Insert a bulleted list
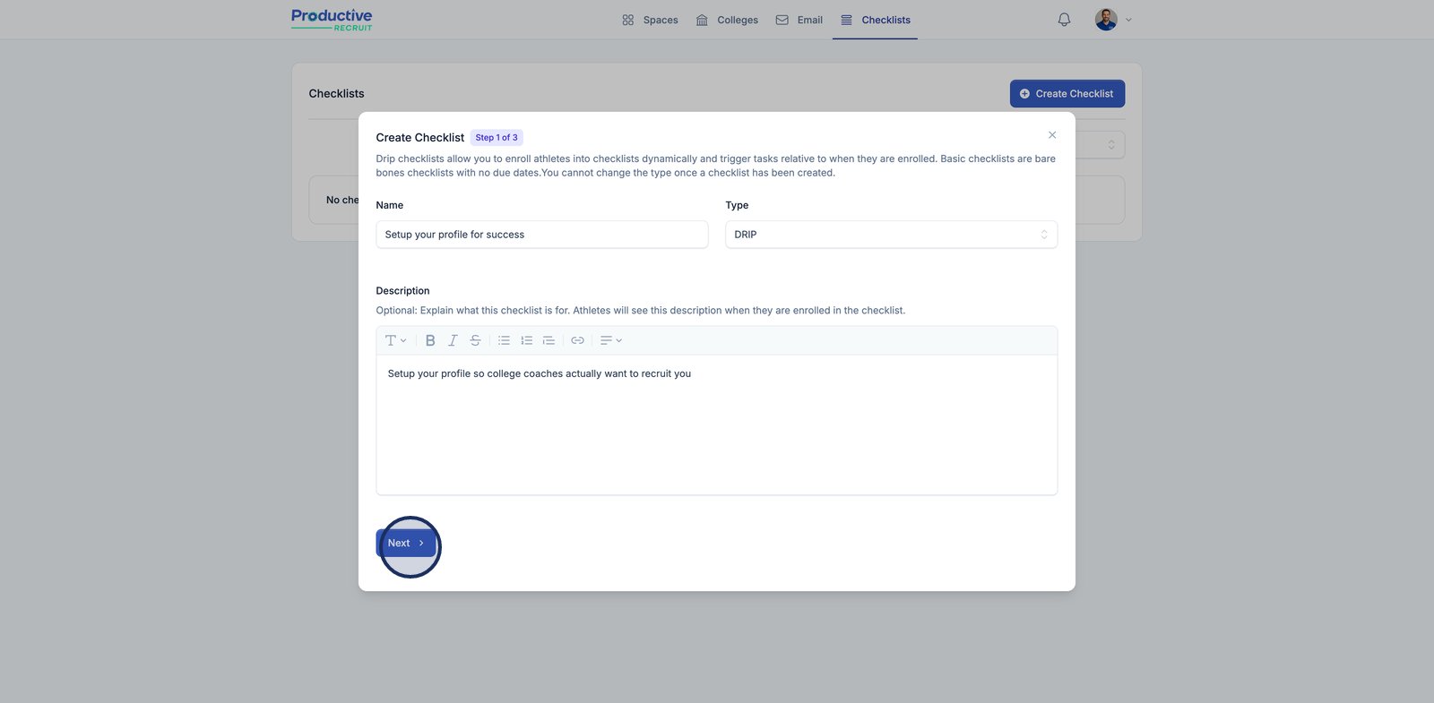This screenshot has height=703, width=1434. tap(504, 340)
